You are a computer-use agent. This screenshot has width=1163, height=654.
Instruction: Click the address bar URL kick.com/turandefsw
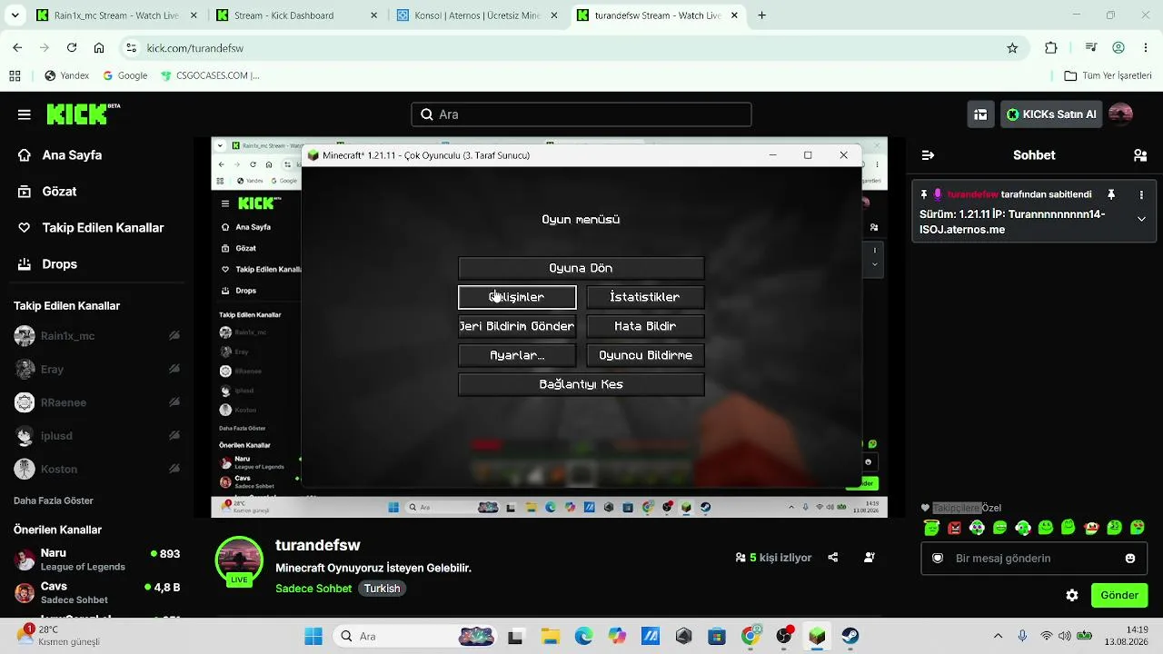tap(195, 48)
